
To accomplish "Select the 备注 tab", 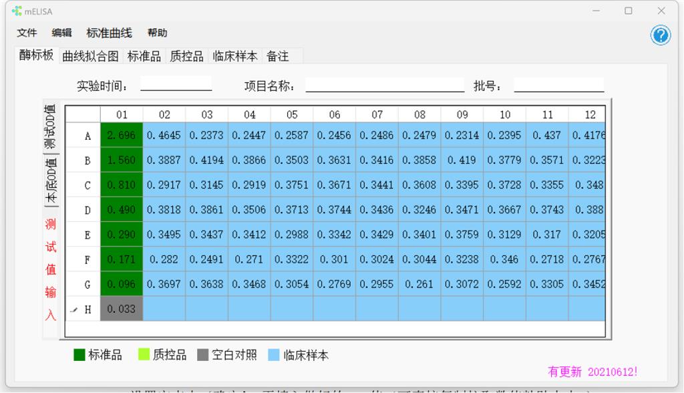I will coord(278,56).
